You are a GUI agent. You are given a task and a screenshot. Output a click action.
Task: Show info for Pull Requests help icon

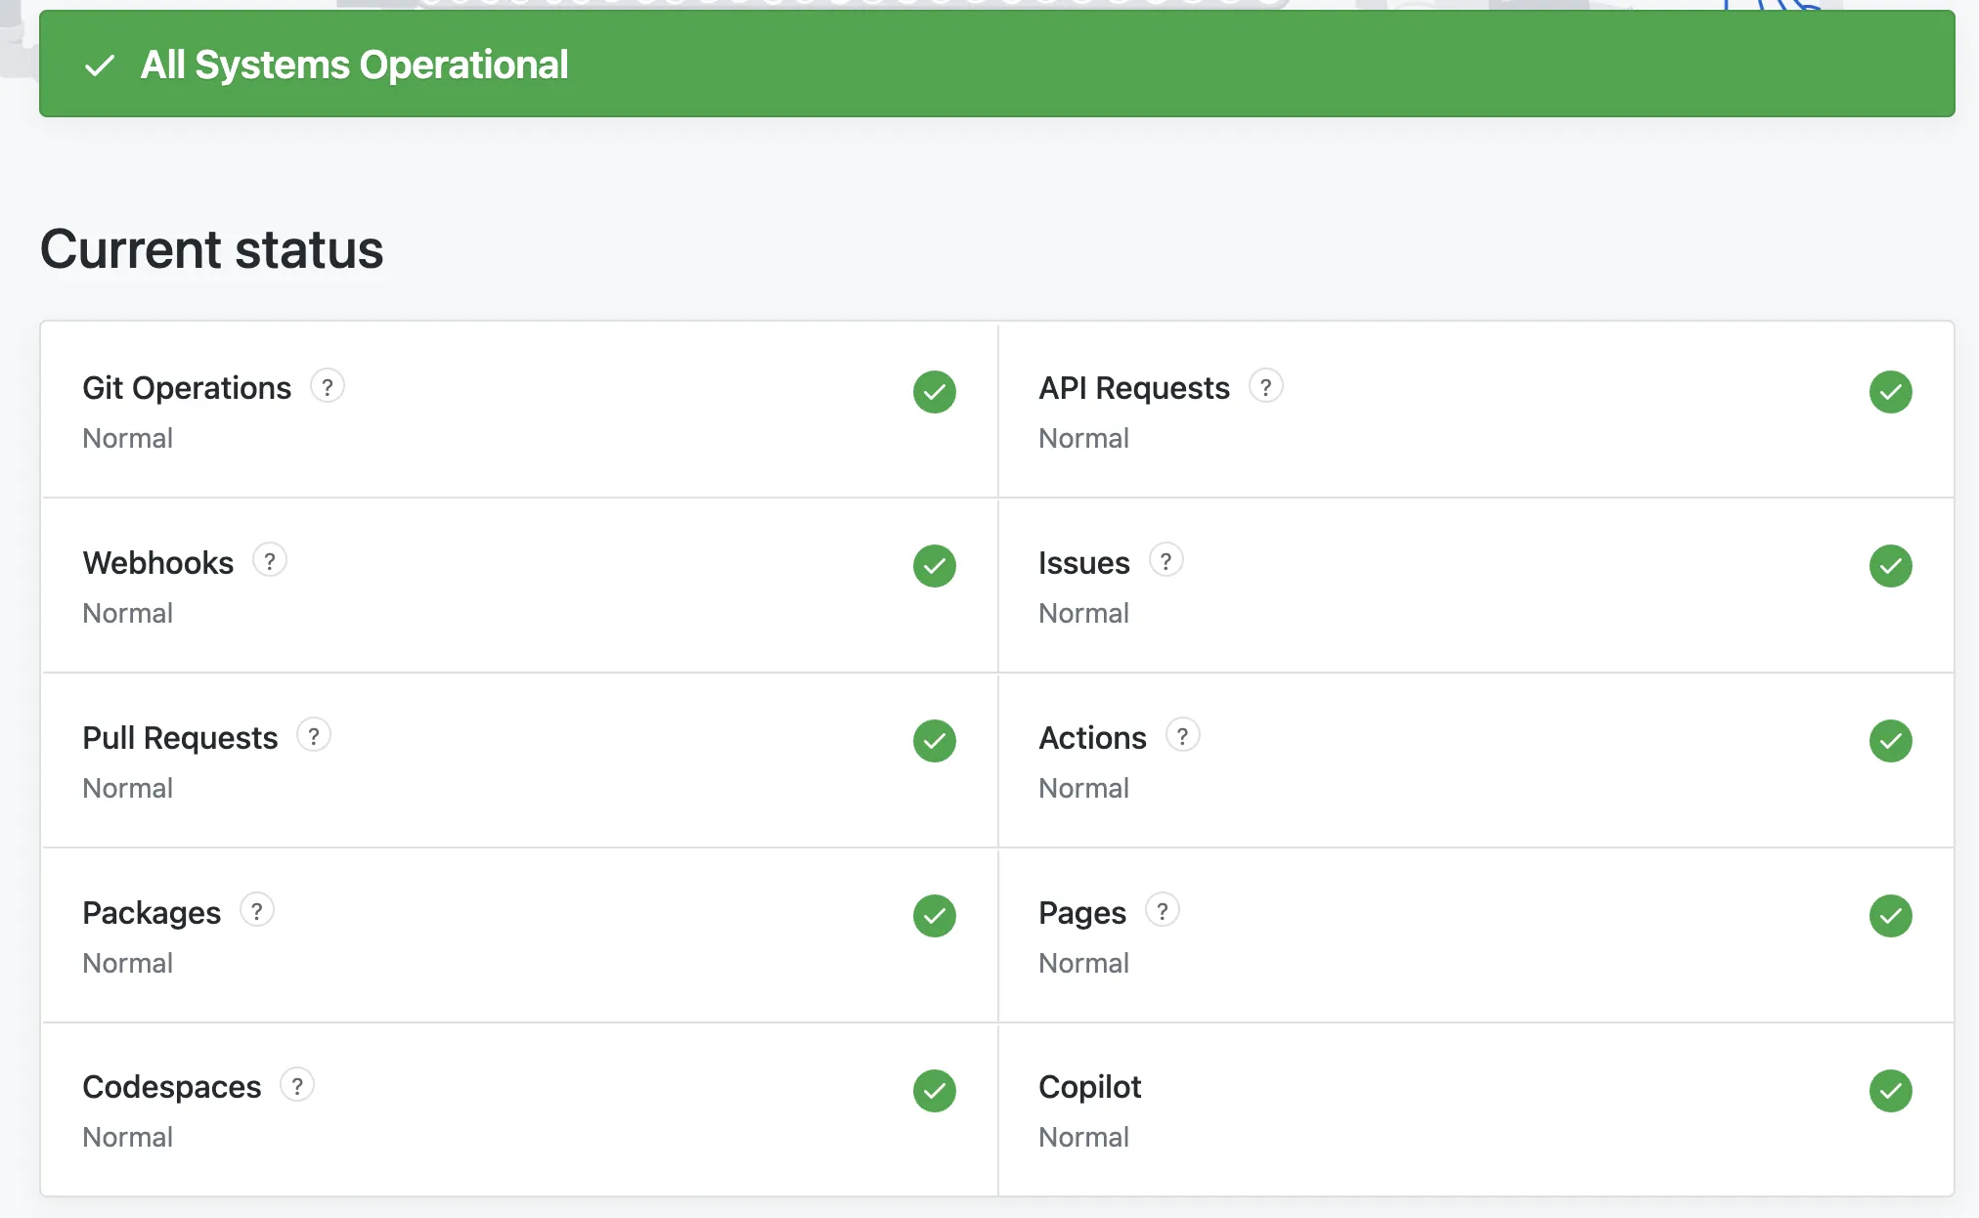[314, 735]
